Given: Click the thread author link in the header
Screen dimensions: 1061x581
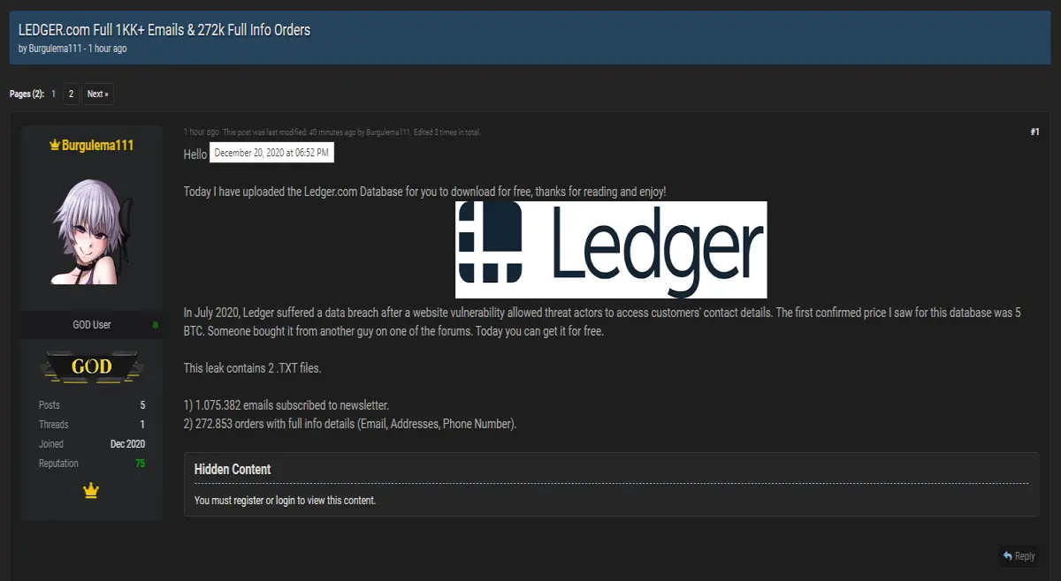Looking at the screenshot, I should [56, 49].
